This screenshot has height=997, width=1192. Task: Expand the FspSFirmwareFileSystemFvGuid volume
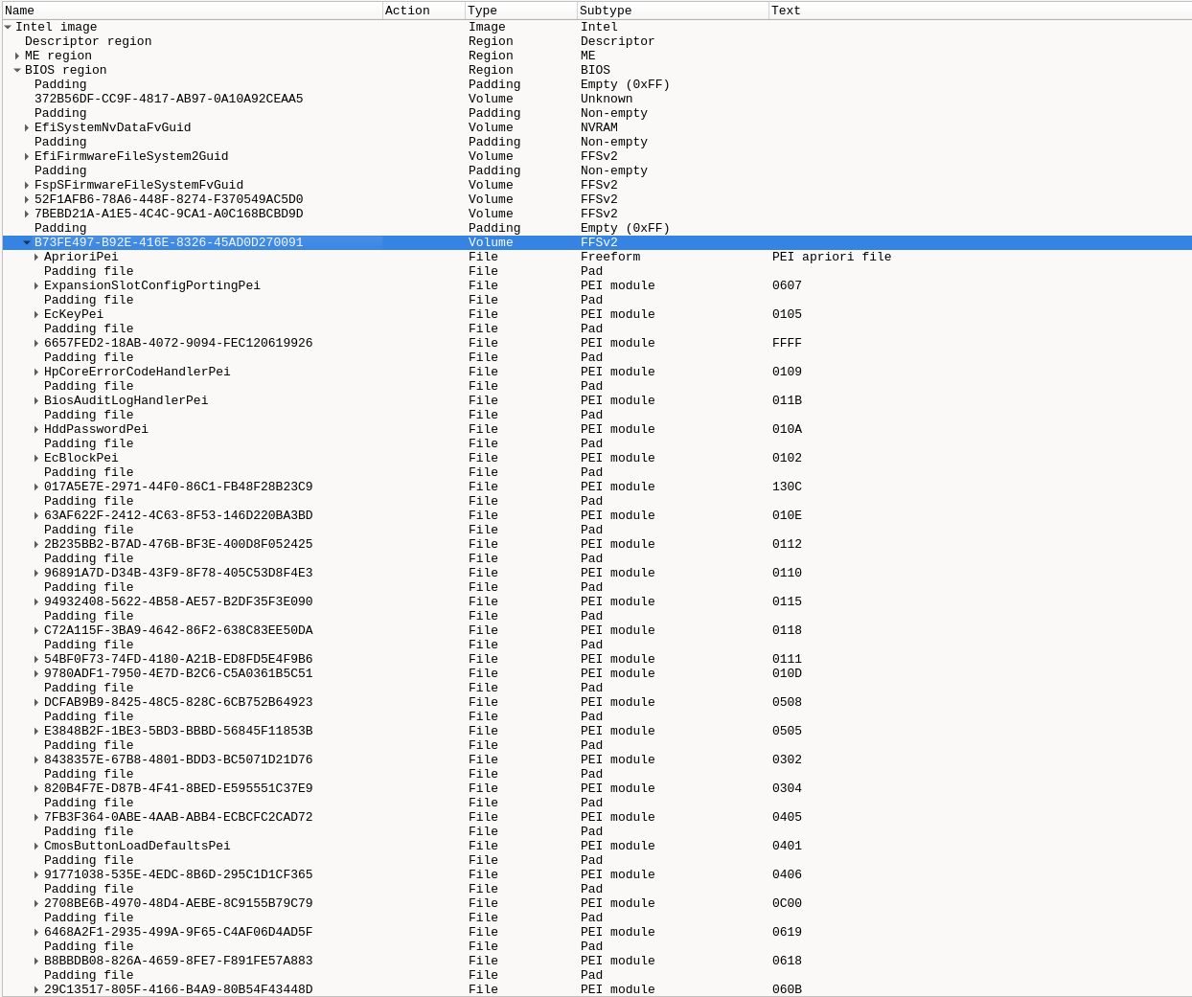pyautogui.click(x=27, y=185)
